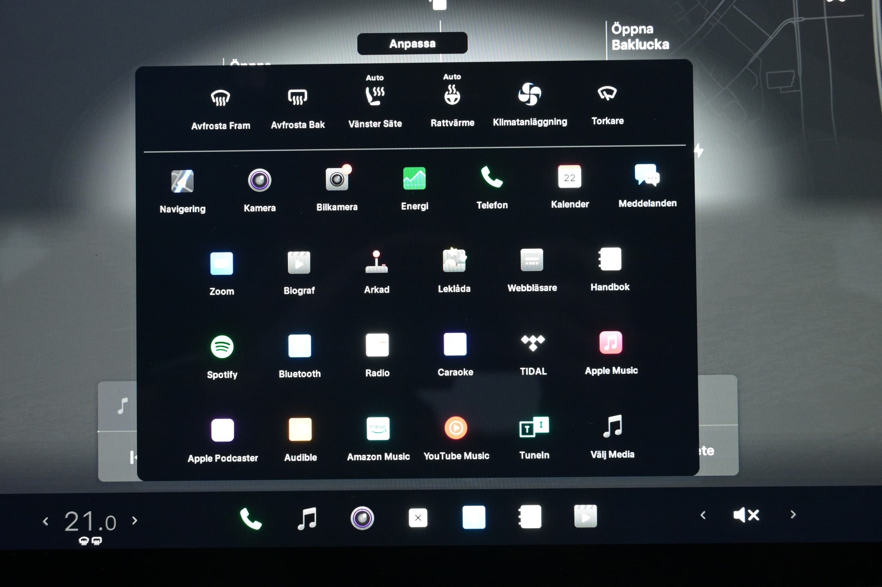Open the Radio app
Viewport: 882px width, 587px height.
pyautogui.click(x=377, y=355)
